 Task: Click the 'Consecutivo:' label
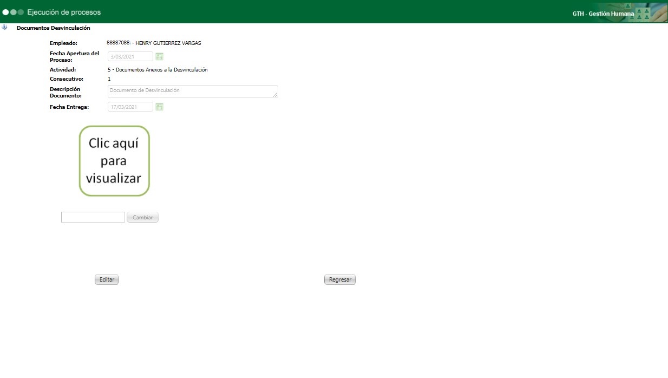pyautogui.click(x=67, y=79)
